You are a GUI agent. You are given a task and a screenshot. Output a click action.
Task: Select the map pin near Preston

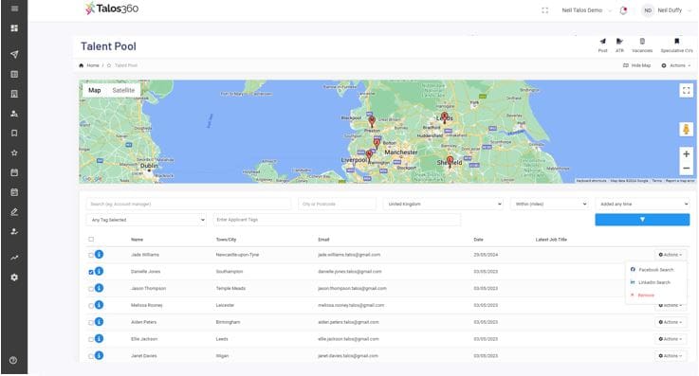372,121
